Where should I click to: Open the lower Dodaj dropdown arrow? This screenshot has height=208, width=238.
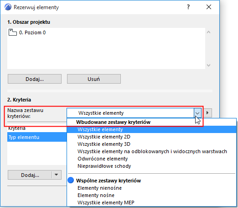point(57,175)
